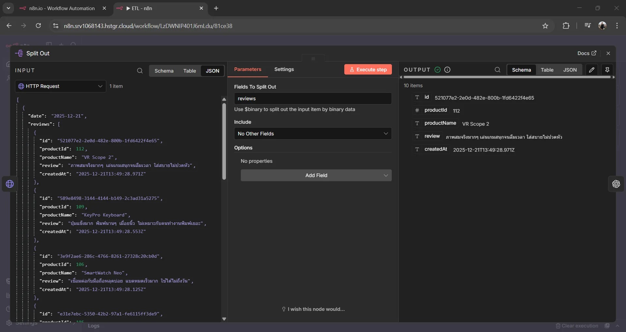
Task: Select the globe node icon in the left sidebar
Action: point(10,184)
